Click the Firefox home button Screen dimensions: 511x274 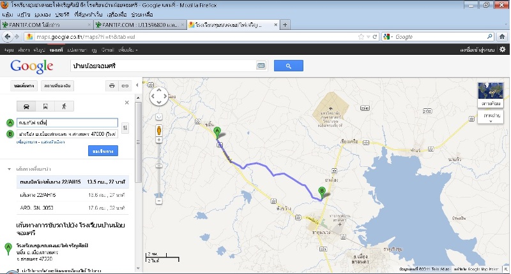(x=502, y=37)
